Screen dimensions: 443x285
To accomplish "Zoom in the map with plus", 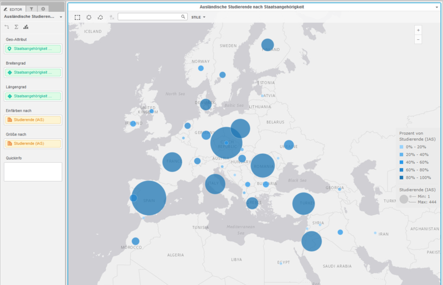I will (418, 30).
